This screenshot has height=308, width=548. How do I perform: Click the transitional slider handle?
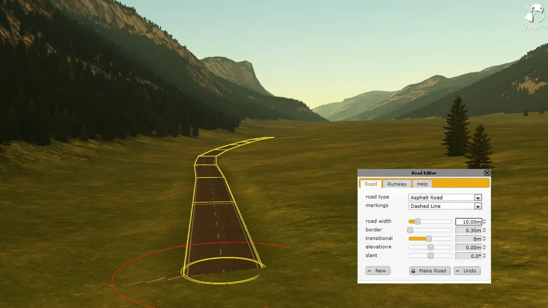(429, 239)
